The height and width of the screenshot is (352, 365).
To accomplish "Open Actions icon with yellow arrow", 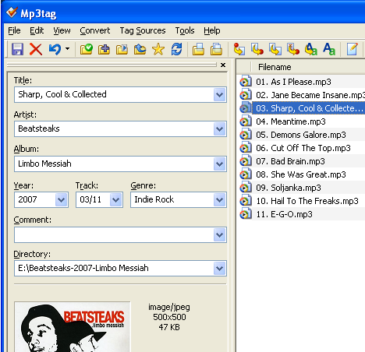I will coord(311,49).
